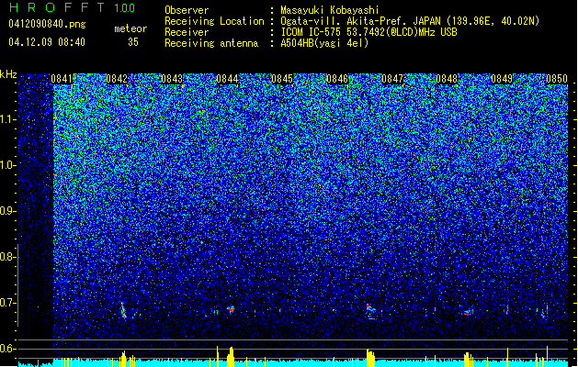The height and width of the screenshot is (367, 578).
Task: Click the 1.1 frequency axis label
Action: tap(7, 119)
